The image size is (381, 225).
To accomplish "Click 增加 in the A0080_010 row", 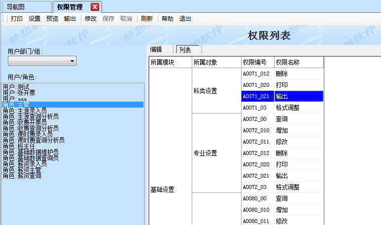I will 299,210.
